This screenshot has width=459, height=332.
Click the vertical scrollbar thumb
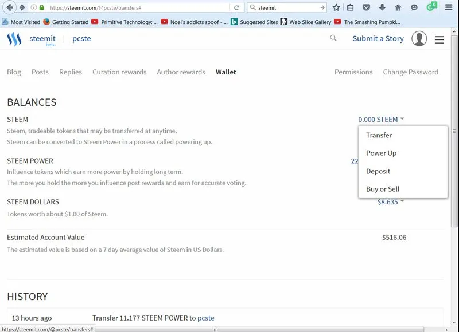(x=454, y=131)
